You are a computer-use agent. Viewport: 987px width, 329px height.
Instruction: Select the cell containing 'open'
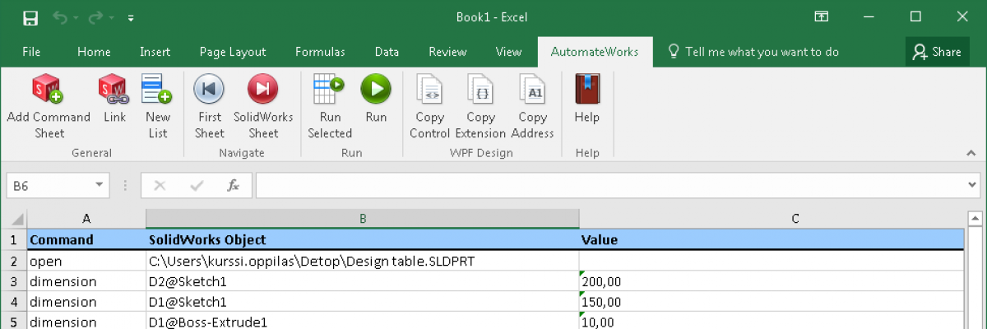coord(86,261)
